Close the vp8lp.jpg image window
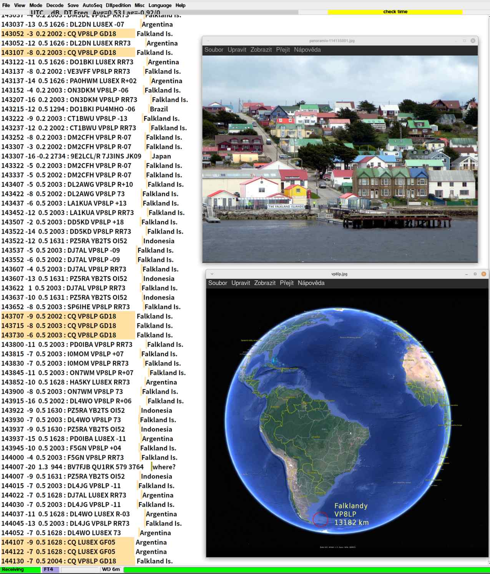 click(x=483, y=274)
